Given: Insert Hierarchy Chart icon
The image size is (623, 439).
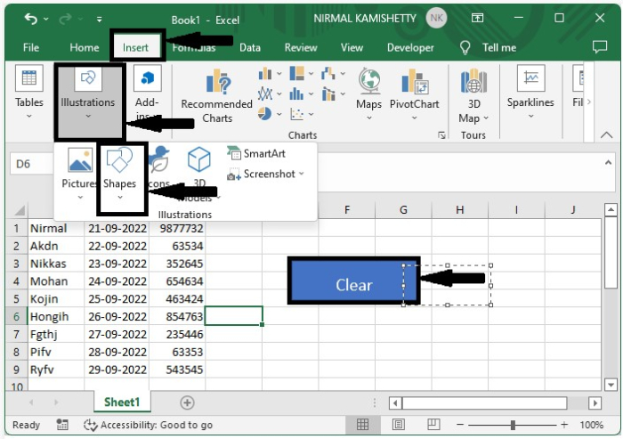Looking at the screenshot, I should tap(296, 74).
